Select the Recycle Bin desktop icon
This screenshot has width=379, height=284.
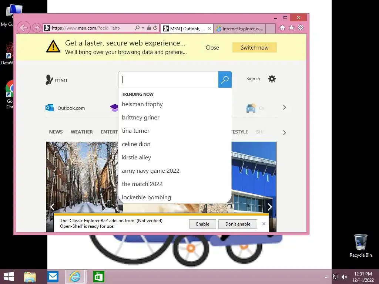coord(360,246)
